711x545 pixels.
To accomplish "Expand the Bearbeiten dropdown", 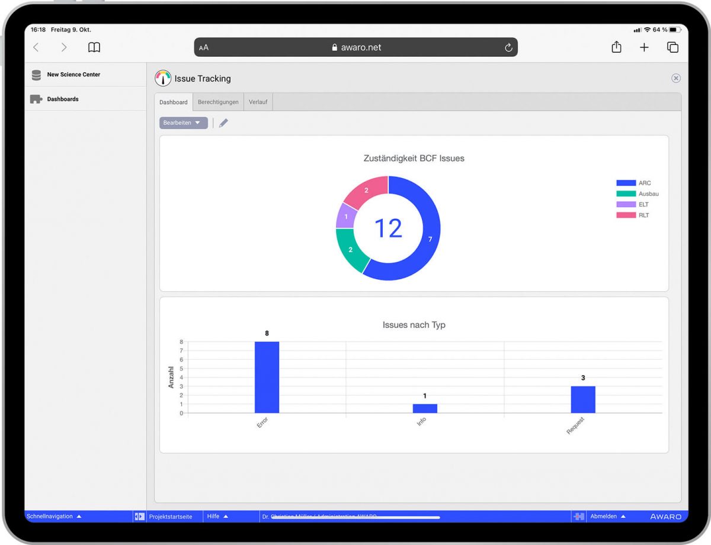I will (184, 123).
